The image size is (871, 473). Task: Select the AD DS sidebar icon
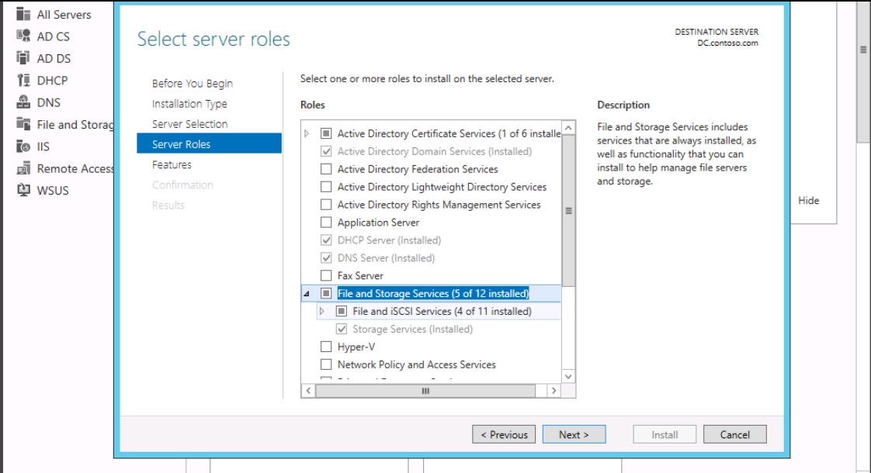point(23,57)
